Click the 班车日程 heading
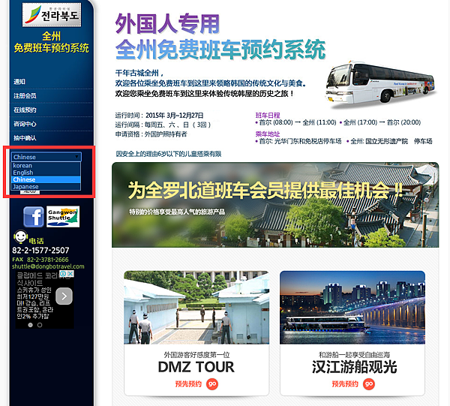This screenshot has height=406, width=450. 268,116
